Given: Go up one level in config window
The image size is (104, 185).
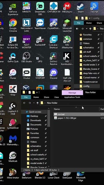Looking at the screenshot, I should tap(90, 29).
